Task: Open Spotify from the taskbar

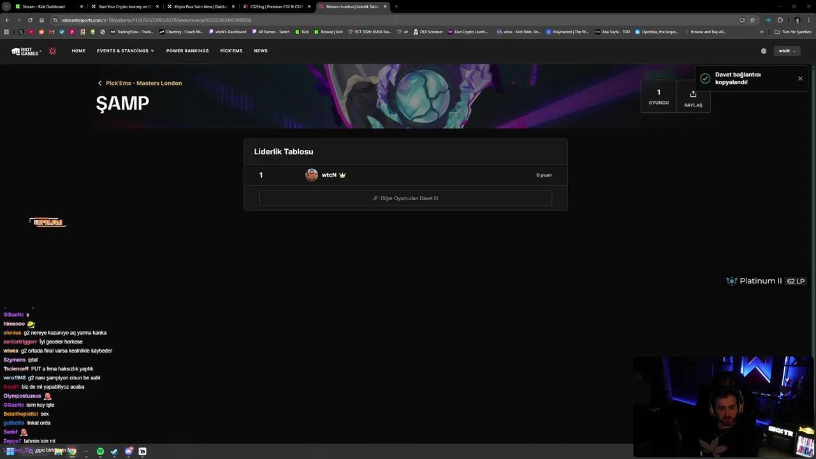Action: pyautogui.click(x=100, y=451)
